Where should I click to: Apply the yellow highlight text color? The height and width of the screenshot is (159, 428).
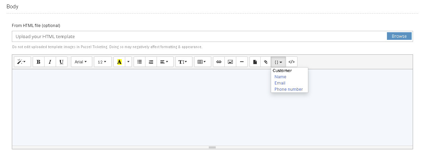pyautogui.click(x=119, y=62)
